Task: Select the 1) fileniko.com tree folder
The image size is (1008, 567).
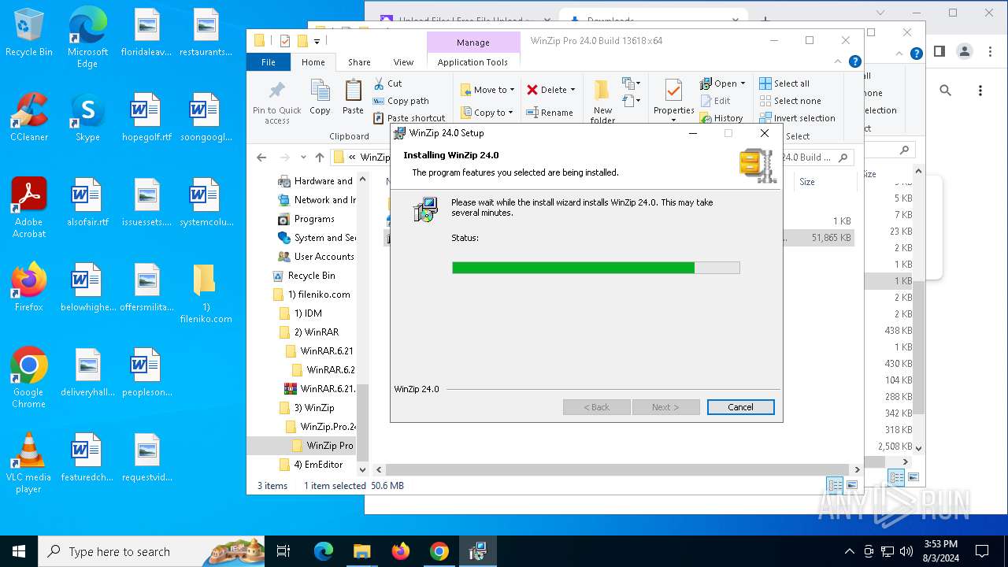Action: click(x=311, y=295)
